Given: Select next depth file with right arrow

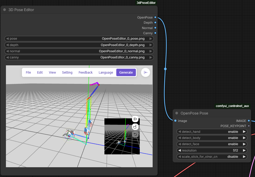Looking at the screenshot, I should point(151,45).
